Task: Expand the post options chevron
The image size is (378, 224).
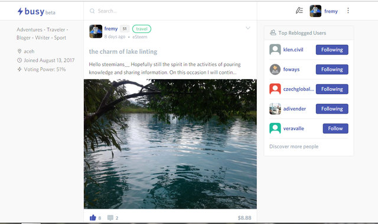Action: click(x=248, y=28)
